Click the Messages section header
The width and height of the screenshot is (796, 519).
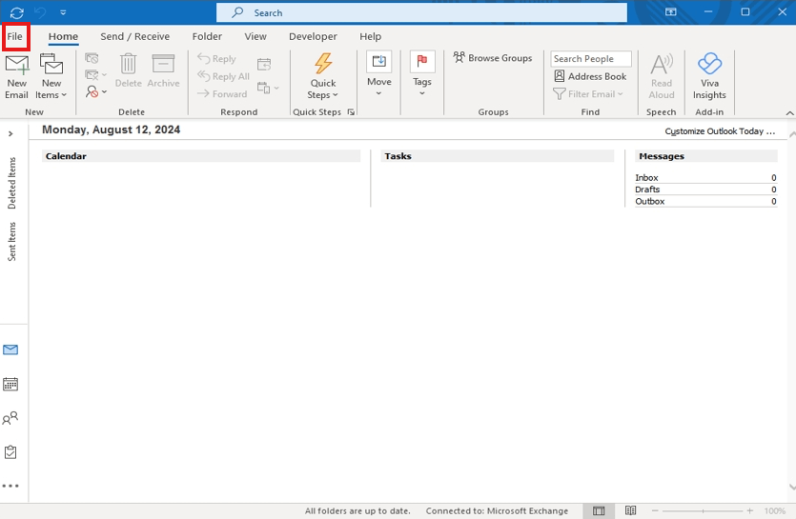pos(706,156)
